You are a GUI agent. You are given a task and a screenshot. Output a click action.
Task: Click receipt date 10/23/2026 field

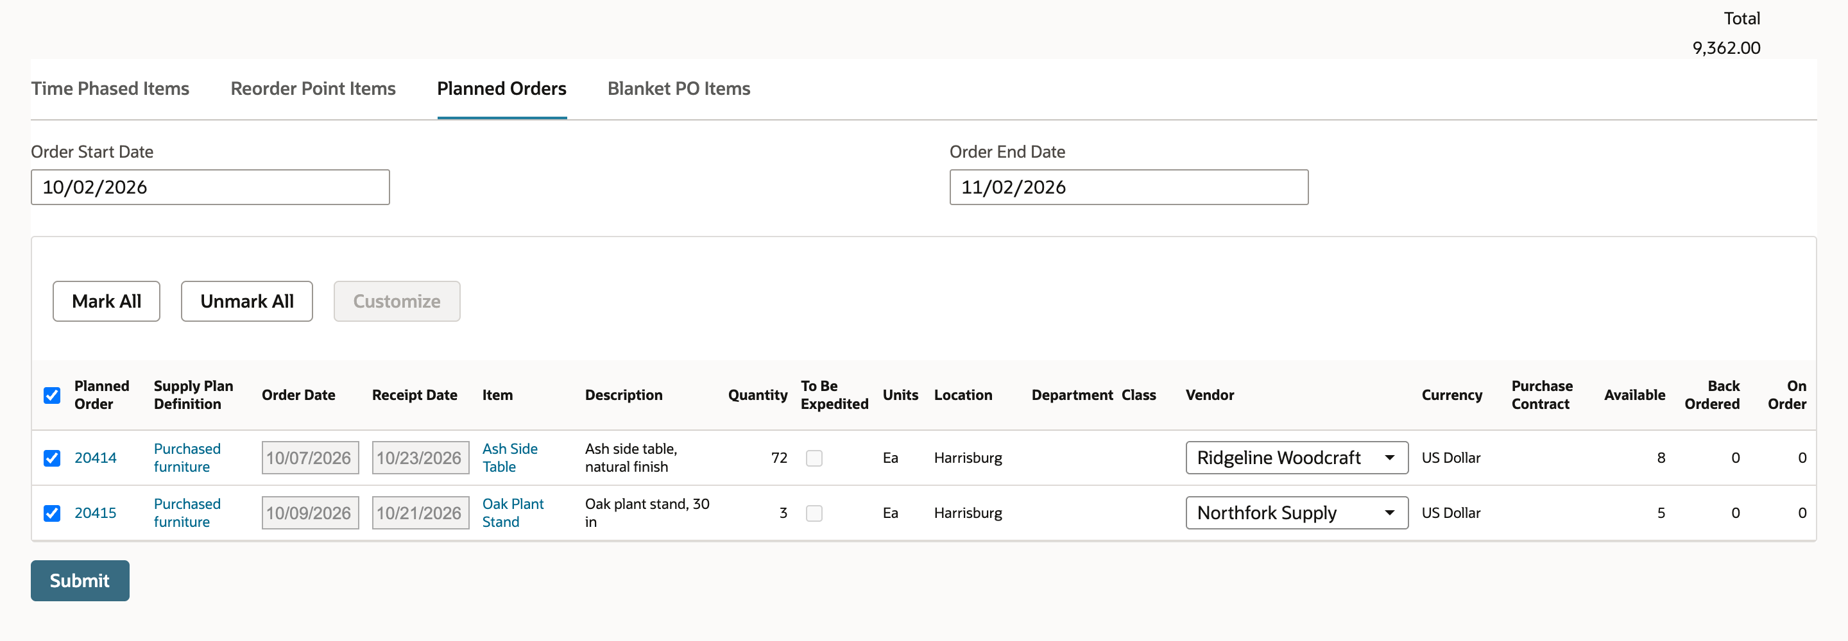point(420,458)
